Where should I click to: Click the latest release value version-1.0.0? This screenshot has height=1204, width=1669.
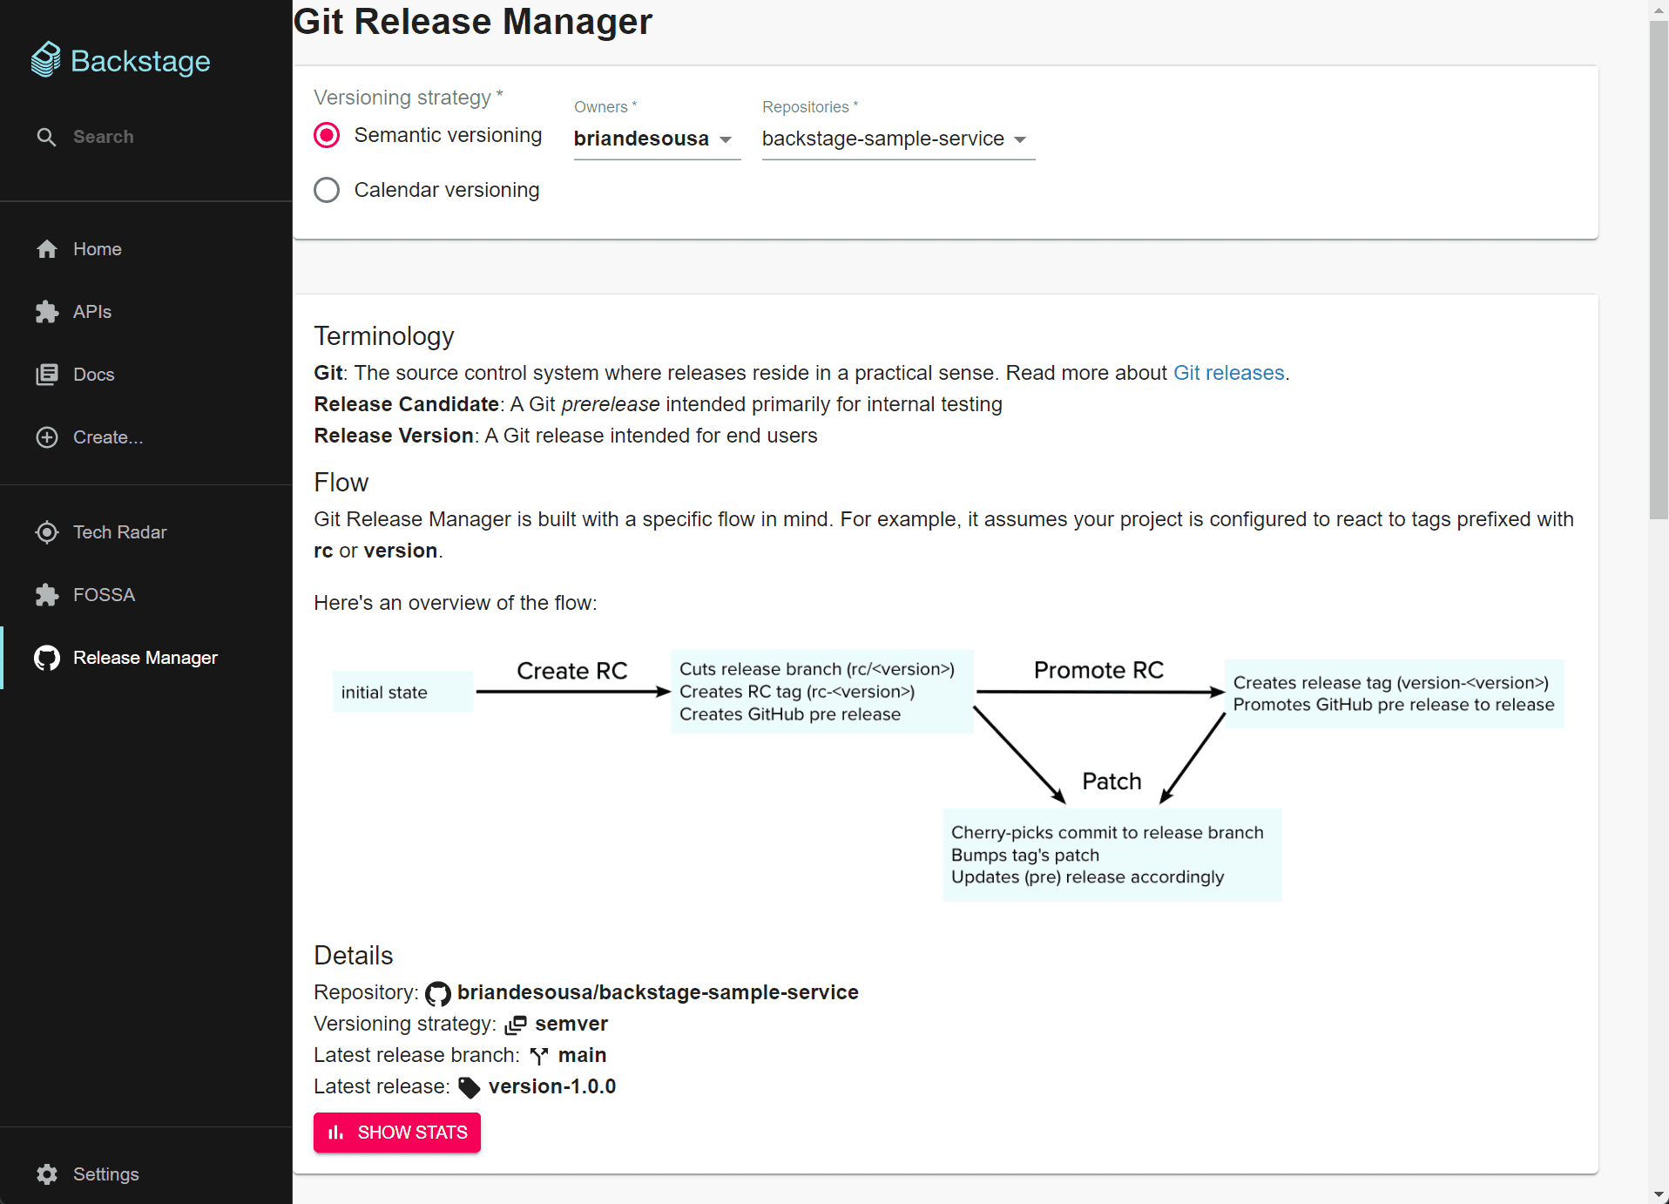[x=552, y=1086]
